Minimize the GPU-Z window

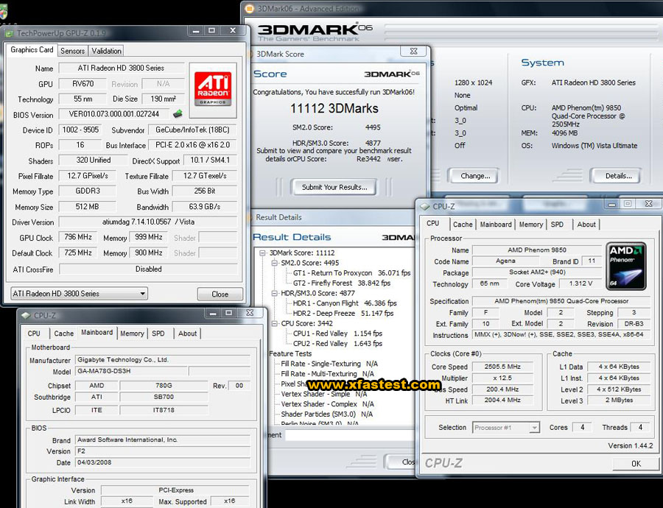196,31
